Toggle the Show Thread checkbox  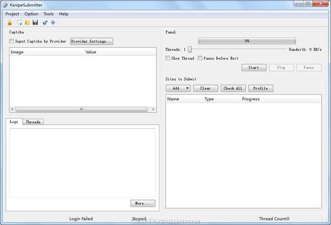point(168,58)
